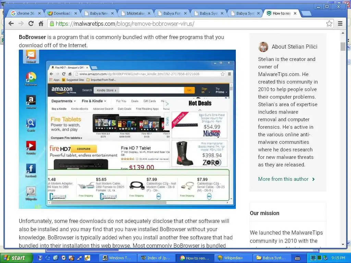Screen dimensions: 351x263
Task: Click the Forward navigation arrow
Action: (21, 24)
